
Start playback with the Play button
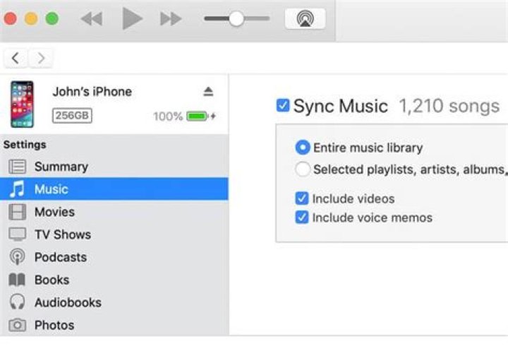point(132,19)
